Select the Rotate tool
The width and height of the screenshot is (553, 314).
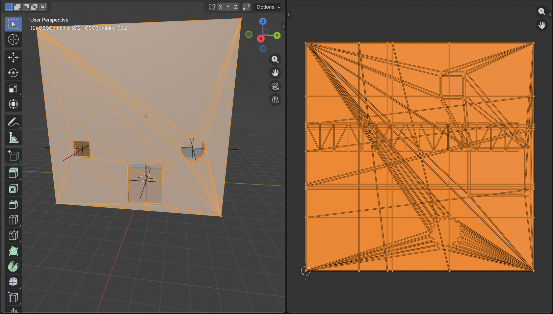13,73
